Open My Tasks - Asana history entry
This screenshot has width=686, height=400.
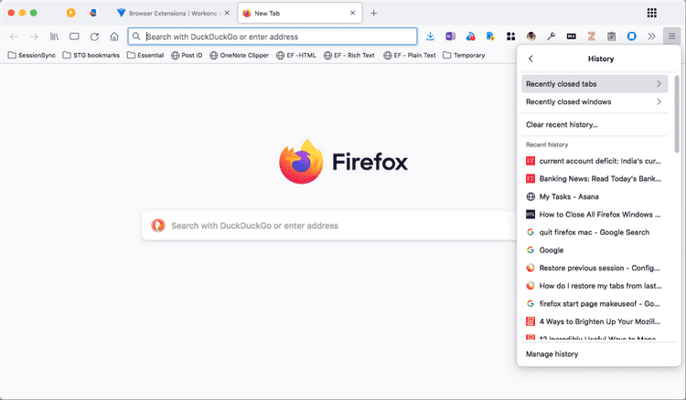point(595,197)
